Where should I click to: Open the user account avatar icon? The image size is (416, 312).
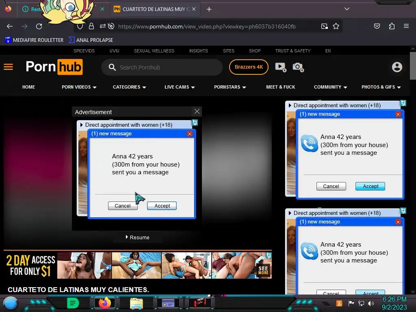397,67
